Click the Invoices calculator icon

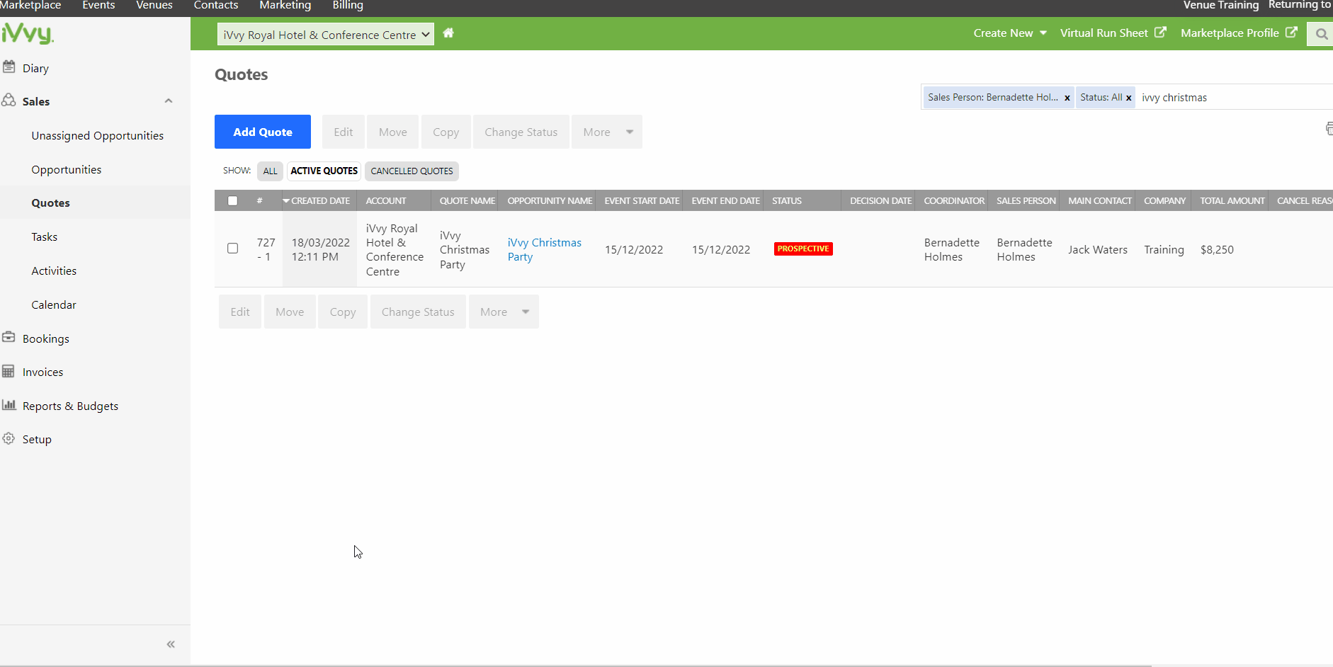coord(8,371)
